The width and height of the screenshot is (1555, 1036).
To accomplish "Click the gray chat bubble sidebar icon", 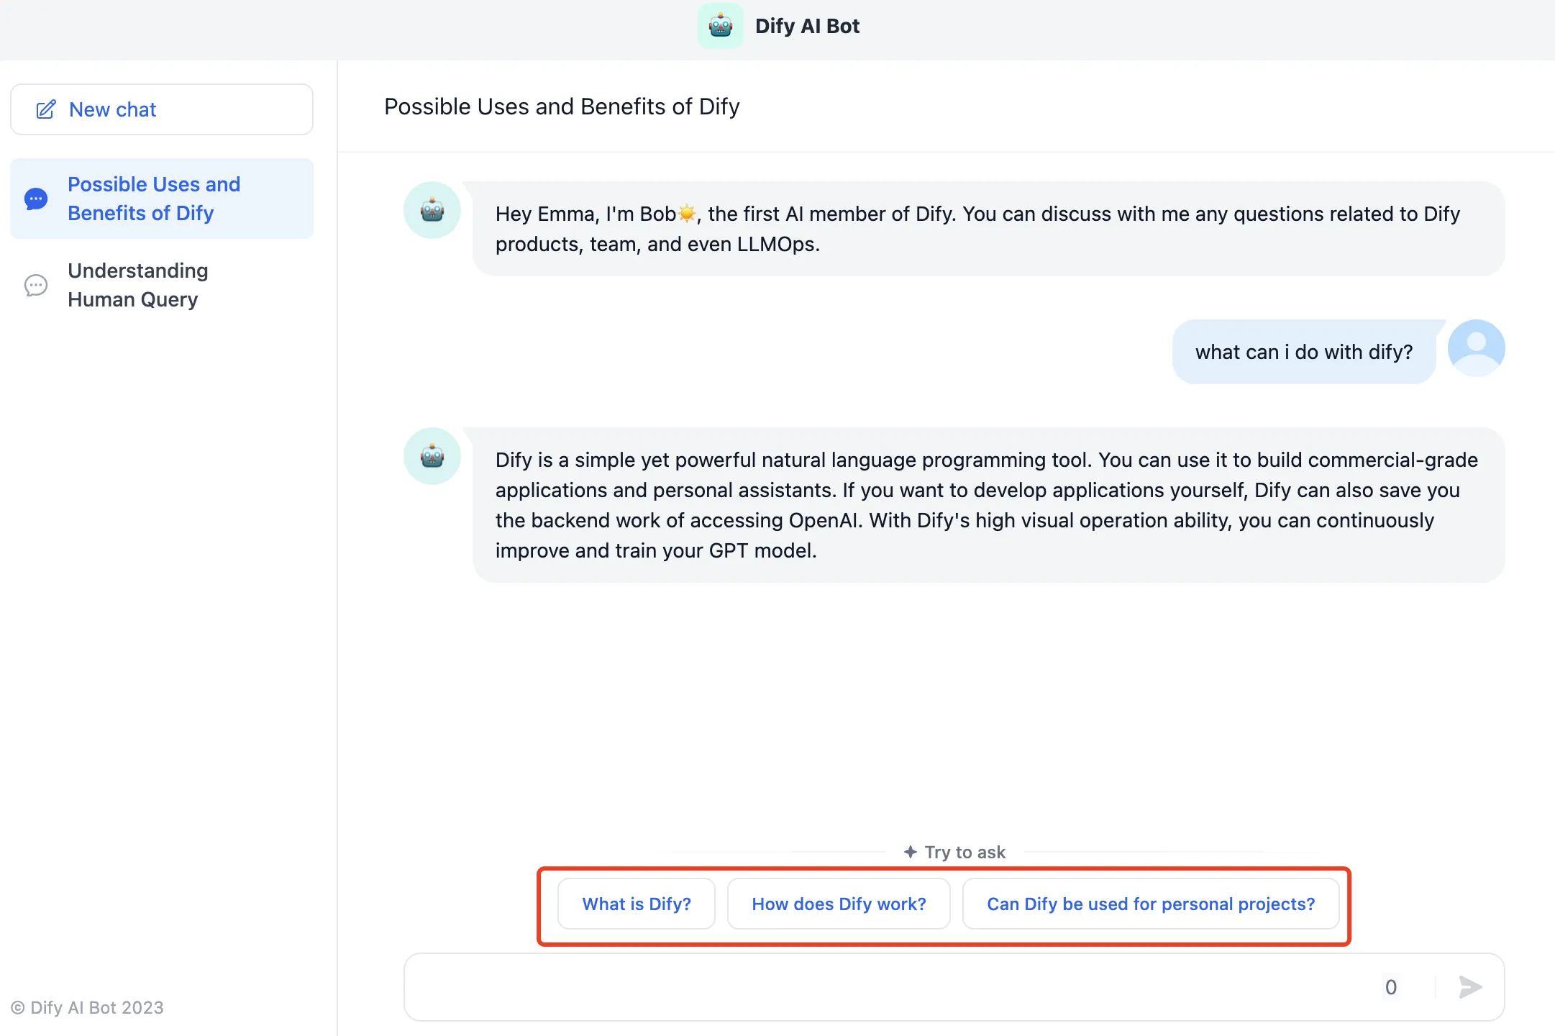I will point(36,285).
